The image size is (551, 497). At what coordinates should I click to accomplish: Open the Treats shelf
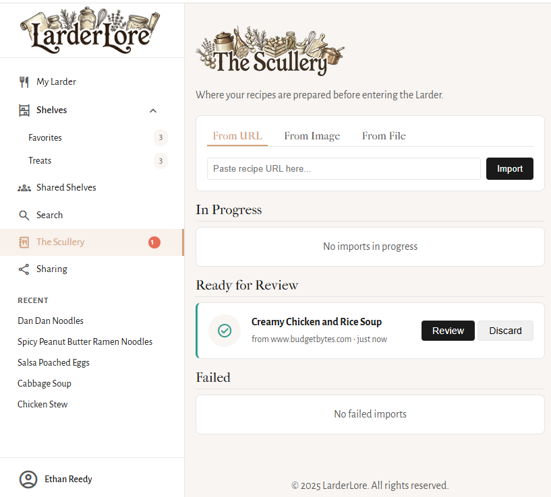[x=40, y=160]
